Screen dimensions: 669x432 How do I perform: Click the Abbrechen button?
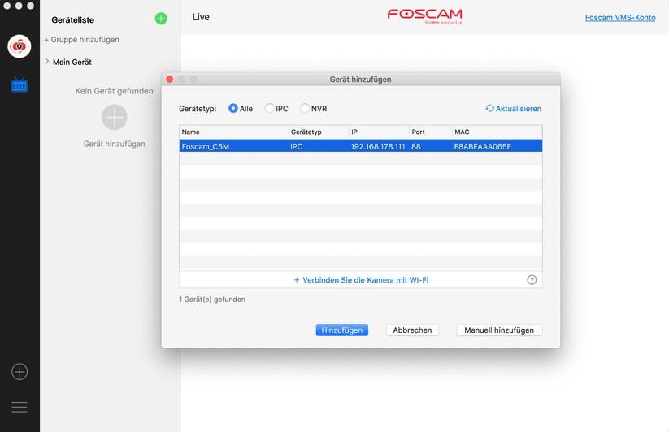coord(412,330)
